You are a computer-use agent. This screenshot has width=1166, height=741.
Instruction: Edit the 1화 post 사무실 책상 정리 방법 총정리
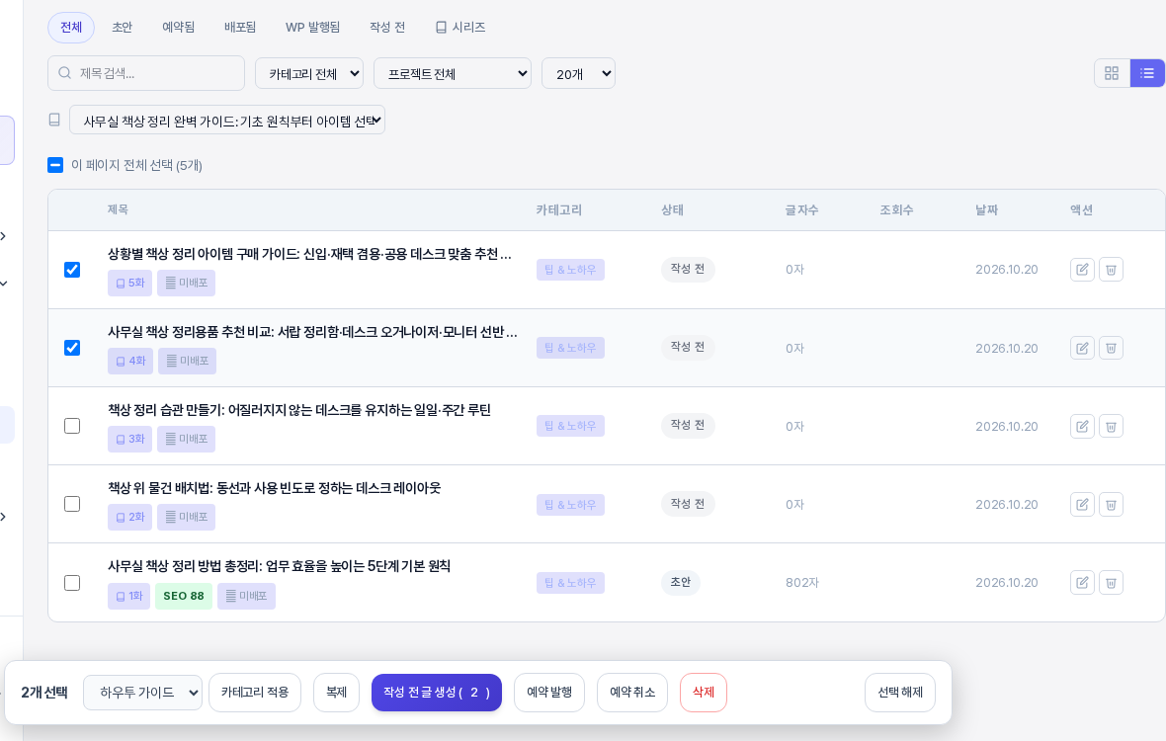pyautogui.click(x=1082, y=583)
